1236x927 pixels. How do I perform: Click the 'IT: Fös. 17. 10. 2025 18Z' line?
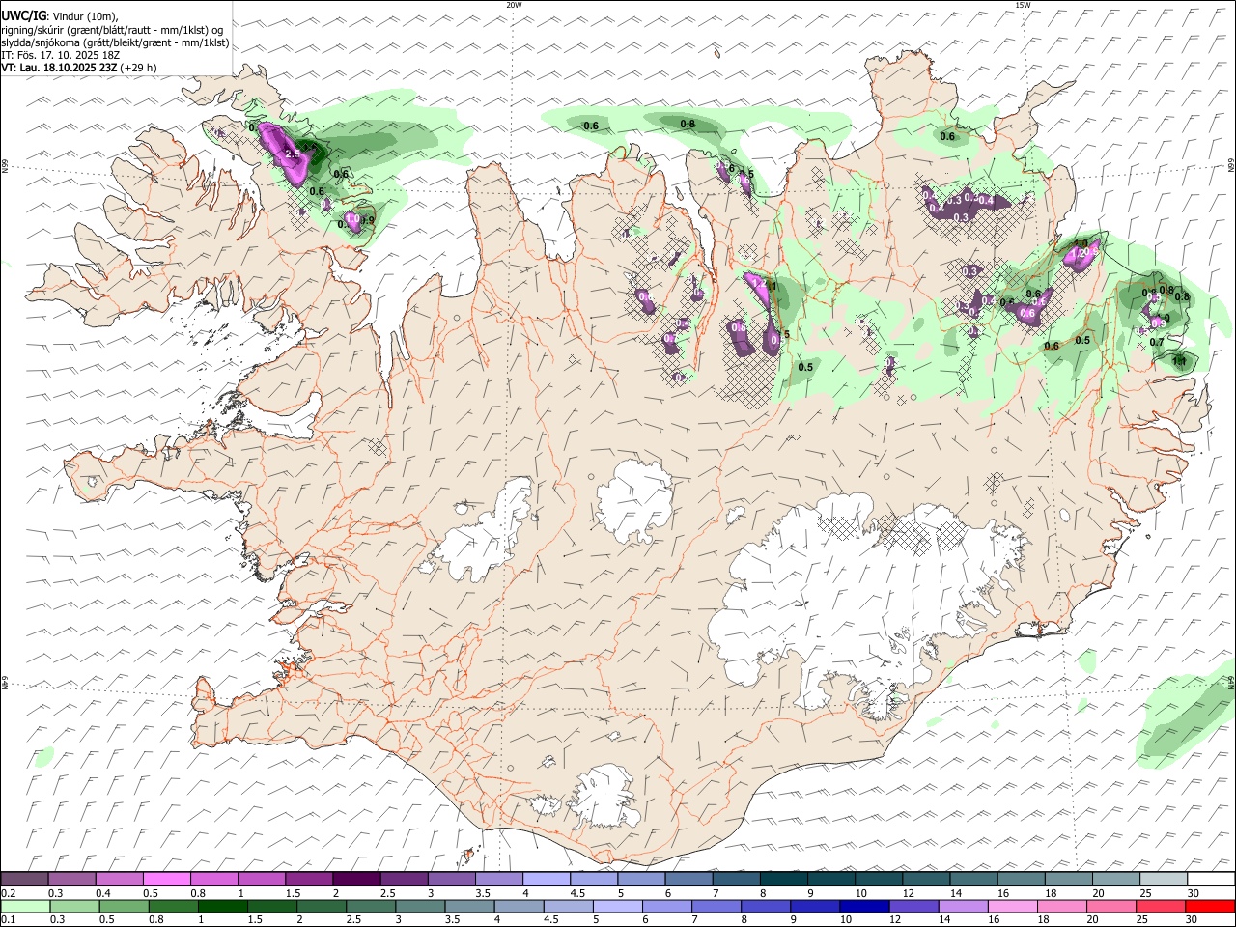[x=61, y=55]
